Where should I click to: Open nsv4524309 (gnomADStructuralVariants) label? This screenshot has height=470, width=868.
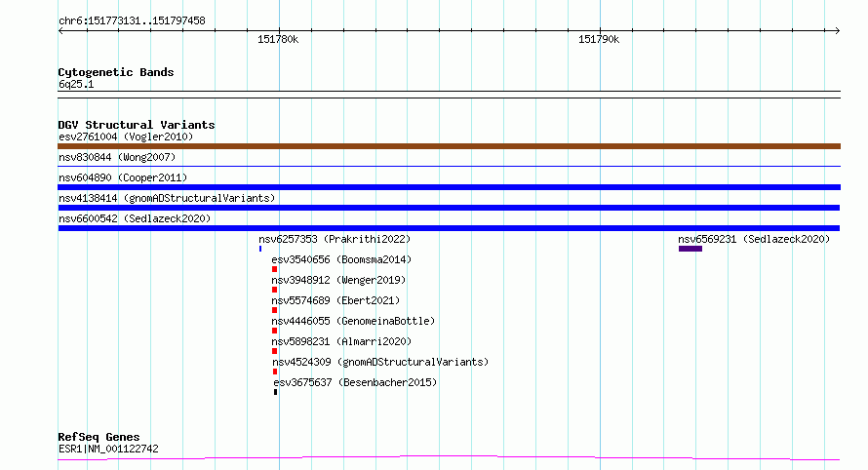pyautogui.click(x=380, y=362)
